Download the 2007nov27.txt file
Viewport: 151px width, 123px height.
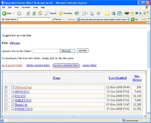point(23,87)
